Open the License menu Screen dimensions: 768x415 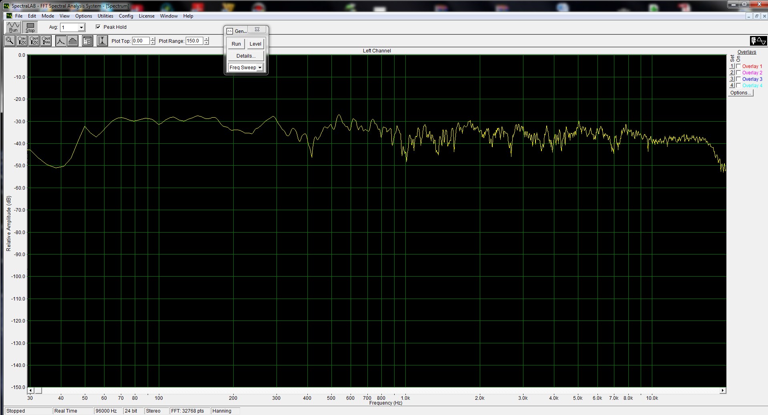(x=146, y=16)
